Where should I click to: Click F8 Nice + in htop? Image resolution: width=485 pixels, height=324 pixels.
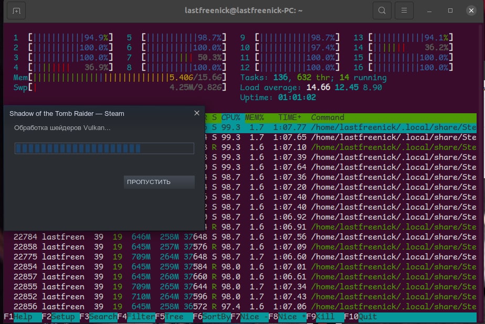point(287,317)
